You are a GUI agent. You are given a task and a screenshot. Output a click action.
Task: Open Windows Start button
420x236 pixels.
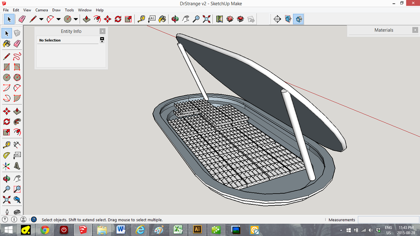(x=8, y=230)
